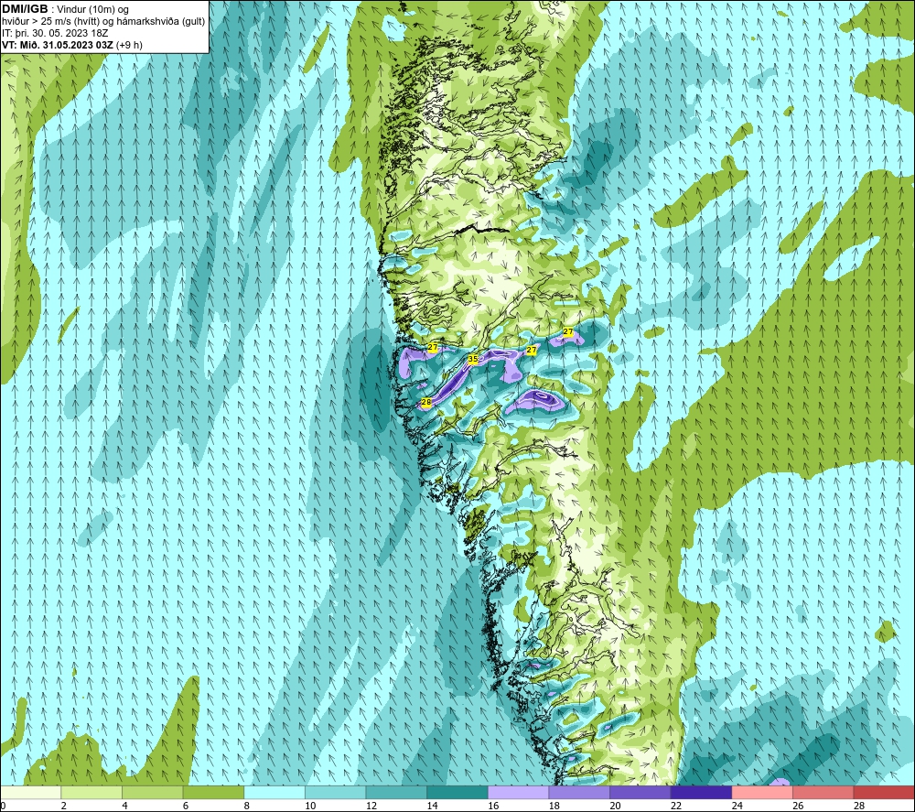Pick the pale yellow 0–2 m/s colour segment
Screen dimensions: 915x812
coord(31,792)
